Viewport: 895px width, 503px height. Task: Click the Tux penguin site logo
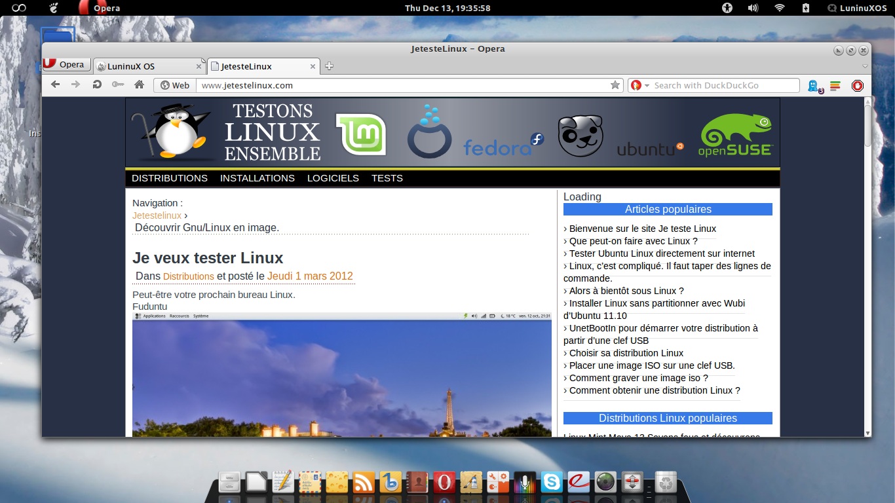pos(172,132)
